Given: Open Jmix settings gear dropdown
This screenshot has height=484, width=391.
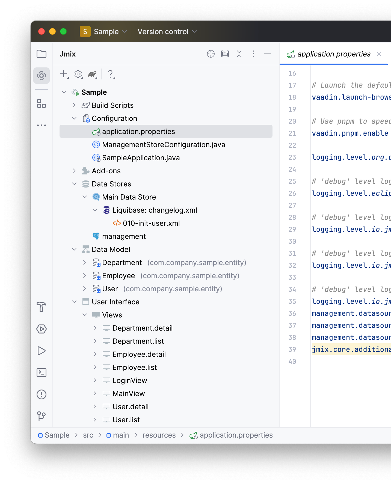Looking at the screenshot, I should coord(78,74).
